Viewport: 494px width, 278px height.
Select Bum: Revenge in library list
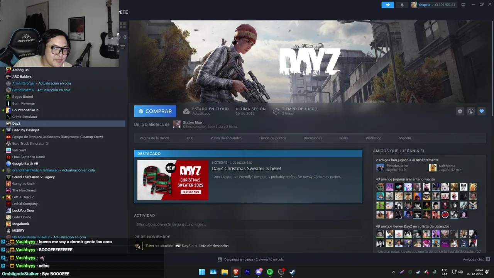(x=24, y=103)
